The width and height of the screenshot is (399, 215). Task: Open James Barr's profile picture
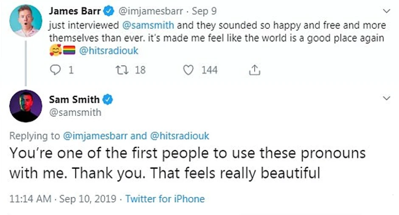coord(25,21)
